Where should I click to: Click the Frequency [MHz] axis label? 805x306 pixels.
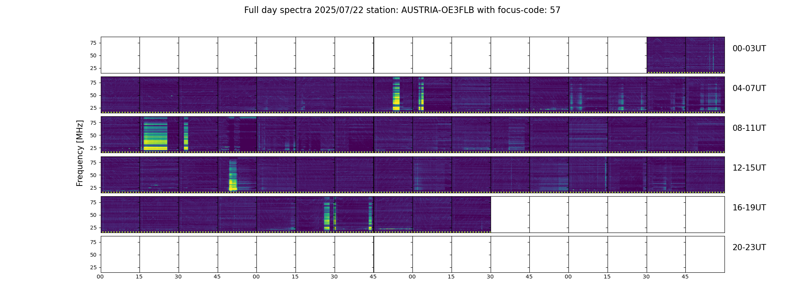80,153
